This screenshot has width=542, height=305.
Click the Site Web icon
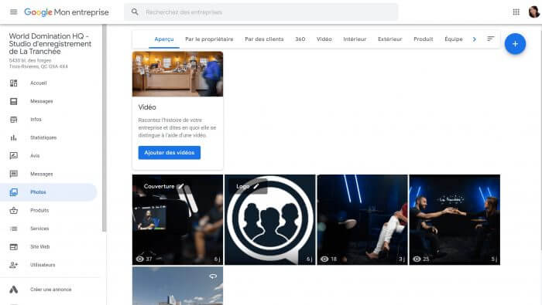tap(13, 247)
